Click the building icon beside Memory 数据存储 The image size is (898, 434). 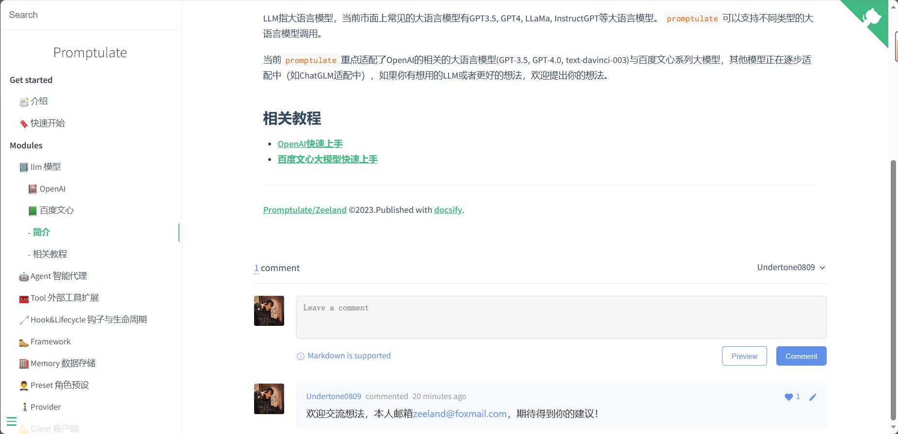(24, 364)
